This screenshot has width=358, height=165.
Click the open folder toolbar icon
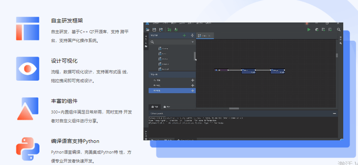click(148, 29)
